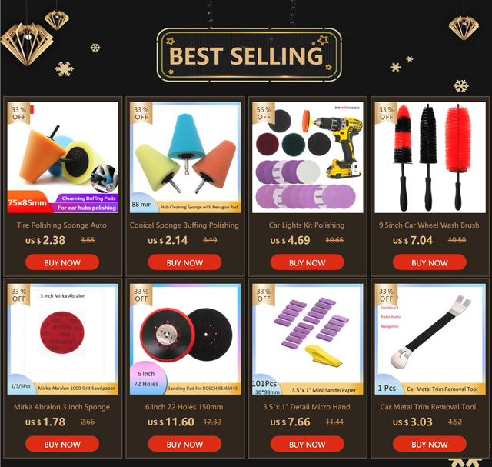Open the 6 Inch 72 Holes pad image

(185, 339)
